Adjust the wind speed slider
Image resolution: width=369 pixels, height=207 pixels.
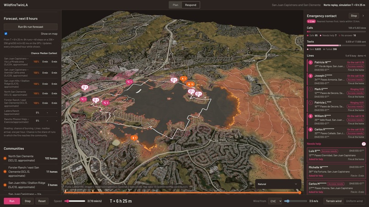(x=295, y=201)
